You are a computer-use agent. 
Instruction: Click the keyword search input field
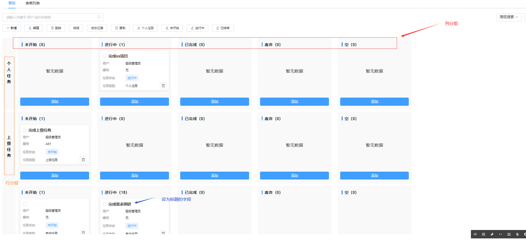51,17
